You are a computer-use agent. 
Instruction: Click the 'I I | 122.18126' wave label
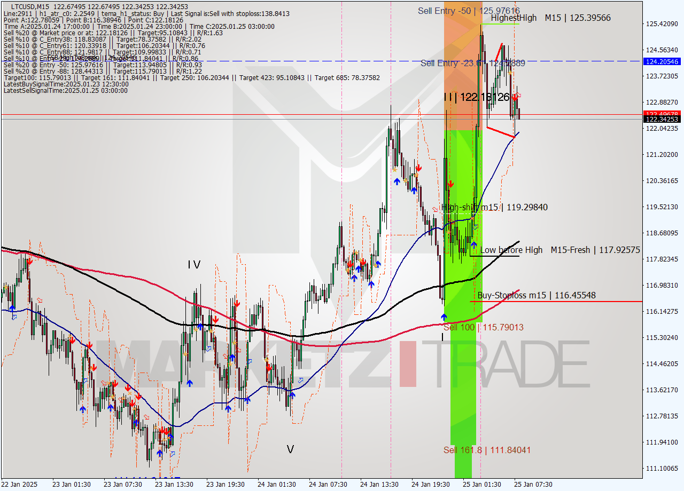(476, 97)
